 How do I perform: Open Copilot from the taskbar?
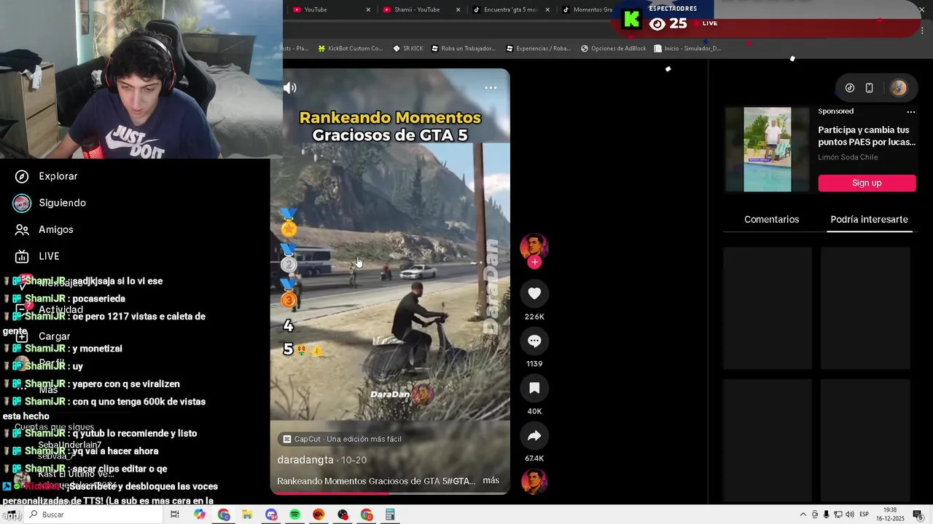point(200,515)
